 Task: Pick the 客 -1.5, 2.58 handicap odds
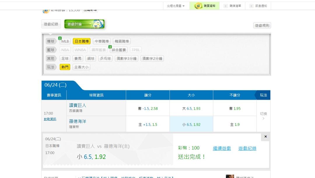pos(148,108)
